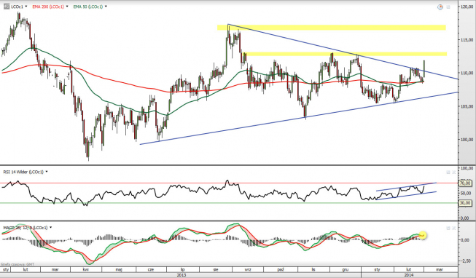Image resolution: width=476 pixels, height=278 pixels.
Task: Click the 110,00 price axis label
Action: (x=467, y=73)
